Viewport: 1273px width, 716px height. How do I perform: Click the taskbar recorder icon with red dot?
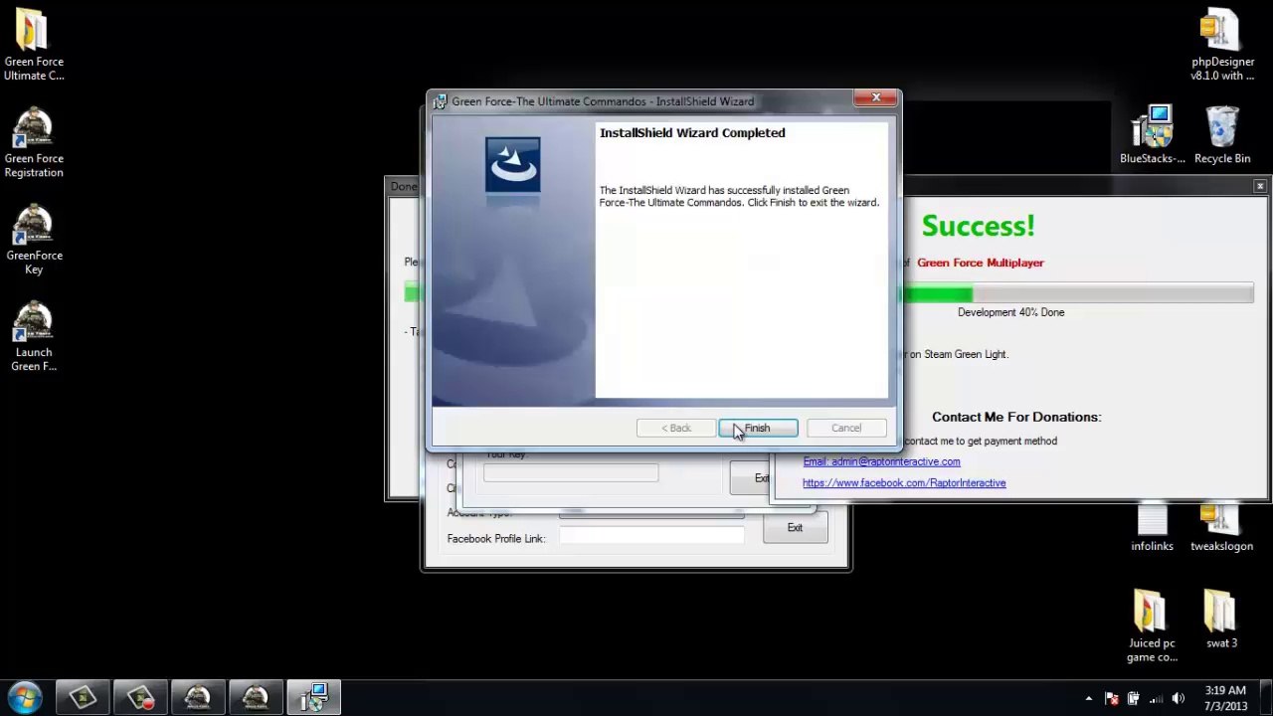pos(140,698)
